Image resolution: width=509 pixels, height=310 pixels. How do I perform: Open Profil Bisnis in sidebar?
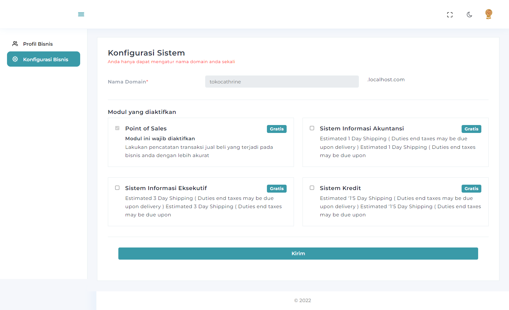(38, 44)
